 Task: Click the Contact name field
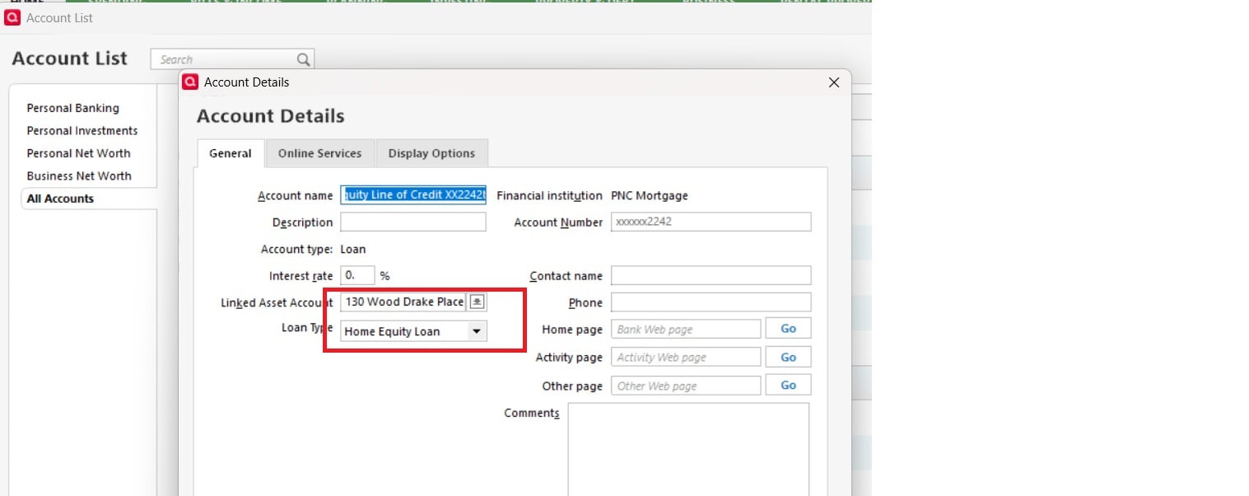click(x=711, y=275)
